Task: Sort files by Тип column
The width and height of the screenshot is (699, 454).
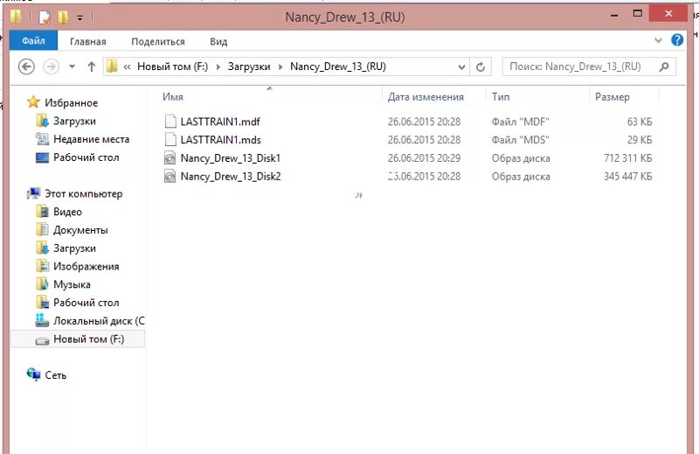Action: point(501,97)
